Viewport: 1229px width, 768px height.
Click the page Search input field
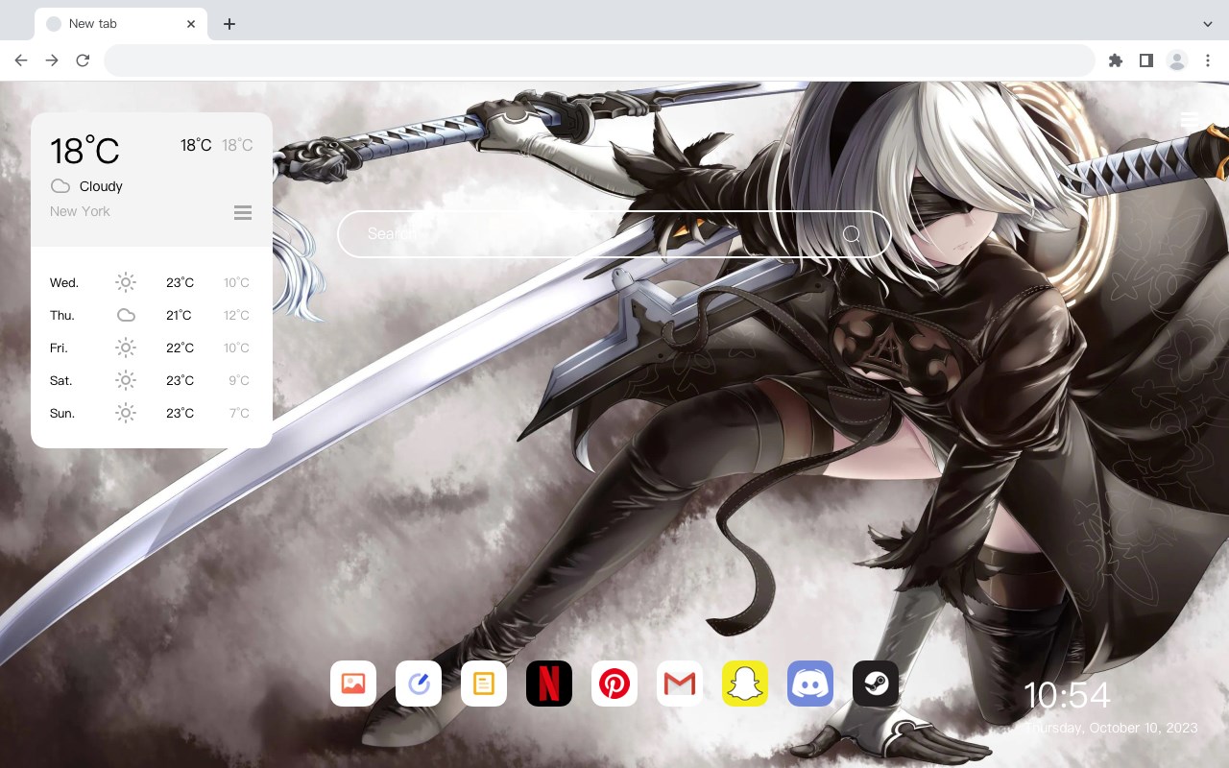click(614, 234)
